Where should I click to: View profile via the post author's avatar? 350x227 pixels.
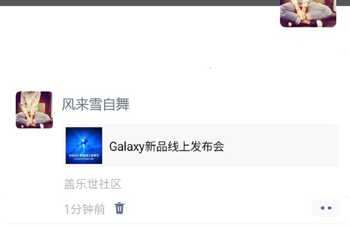click(34, 110)
